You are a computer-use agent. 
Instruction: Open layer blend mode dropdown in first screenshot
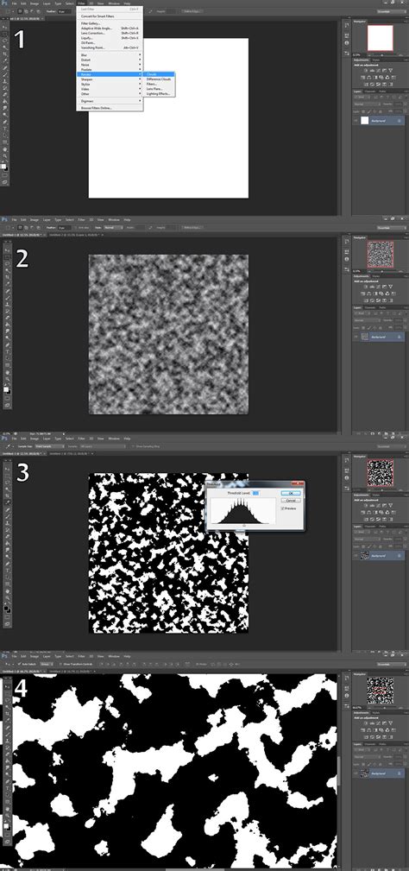coord(368,104)
